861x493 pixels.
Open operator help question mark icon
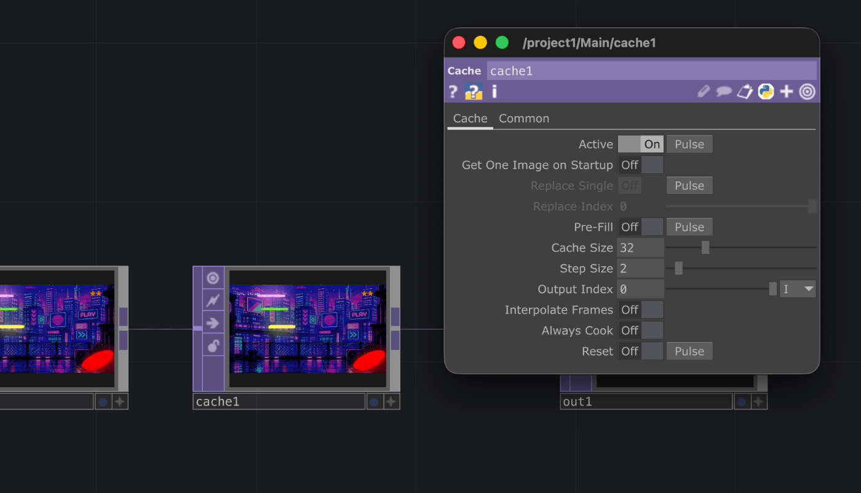coord(453,92)
